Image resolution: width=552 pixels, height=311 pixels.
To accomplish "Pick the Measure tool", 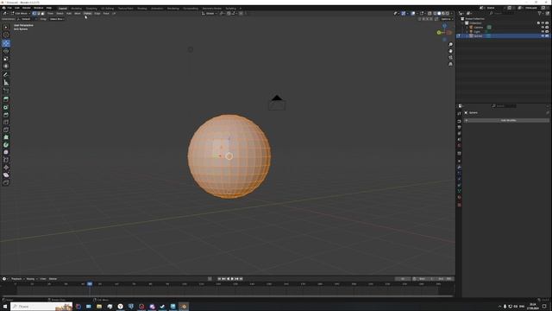I will coord(6,83).
